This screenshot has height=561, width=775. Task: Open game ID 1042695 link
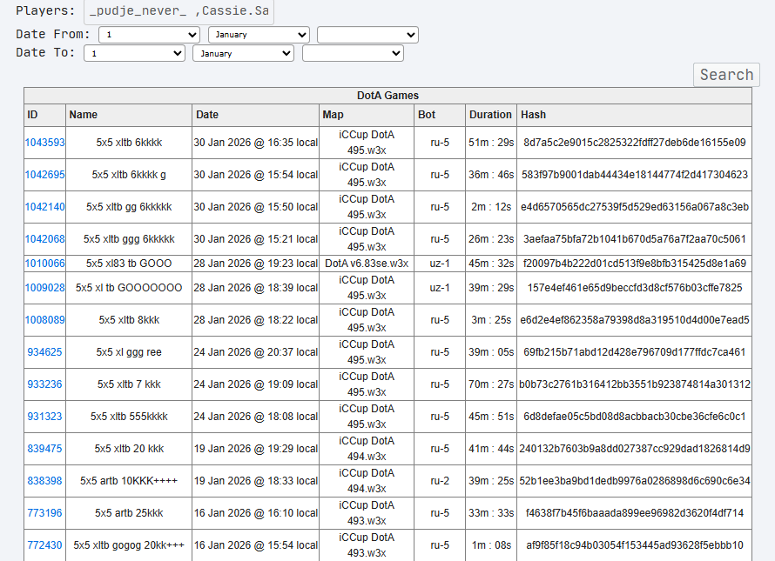pos(45,175)
